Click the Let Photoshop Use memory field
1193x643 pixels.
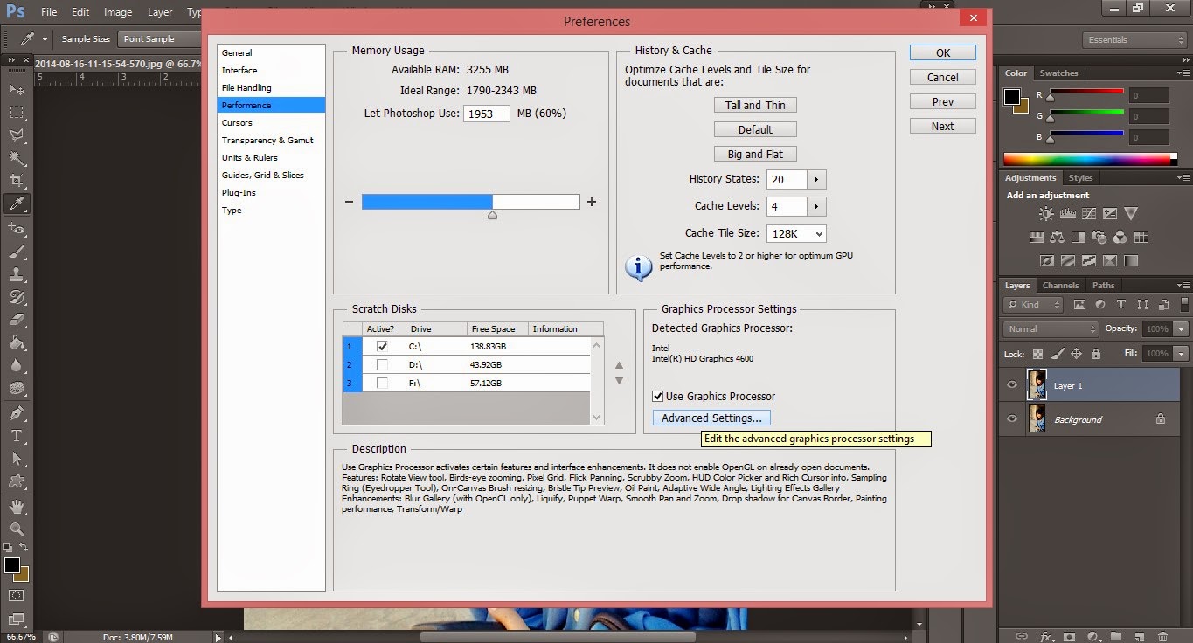(x=487, y=114)
